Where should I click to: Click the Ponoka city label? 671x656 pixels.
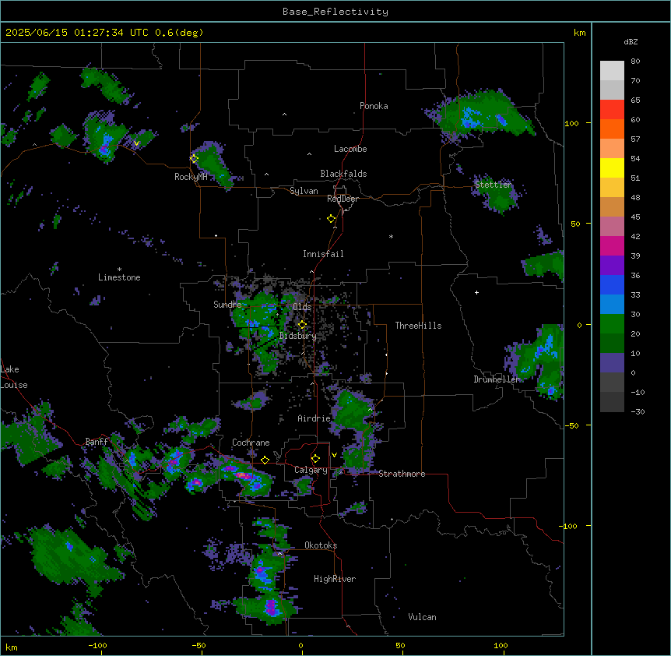click(x=374, y=106)
